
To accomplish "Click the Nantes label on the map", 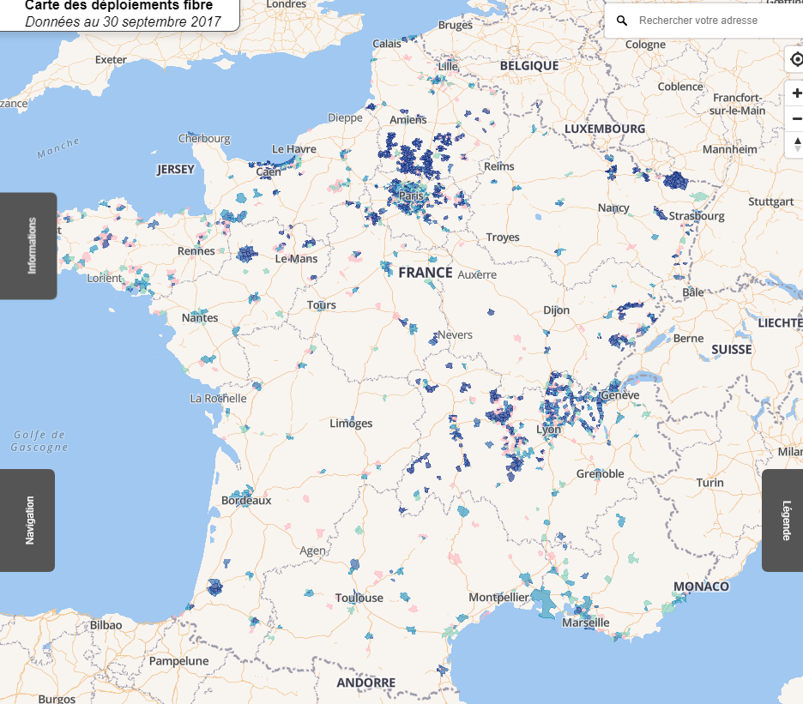I will click(x=200, y=318).
